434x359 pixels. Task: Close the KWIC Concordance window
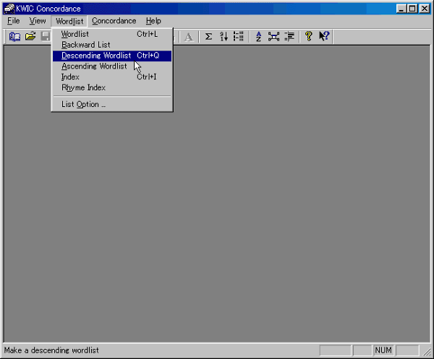click(425, 9)
